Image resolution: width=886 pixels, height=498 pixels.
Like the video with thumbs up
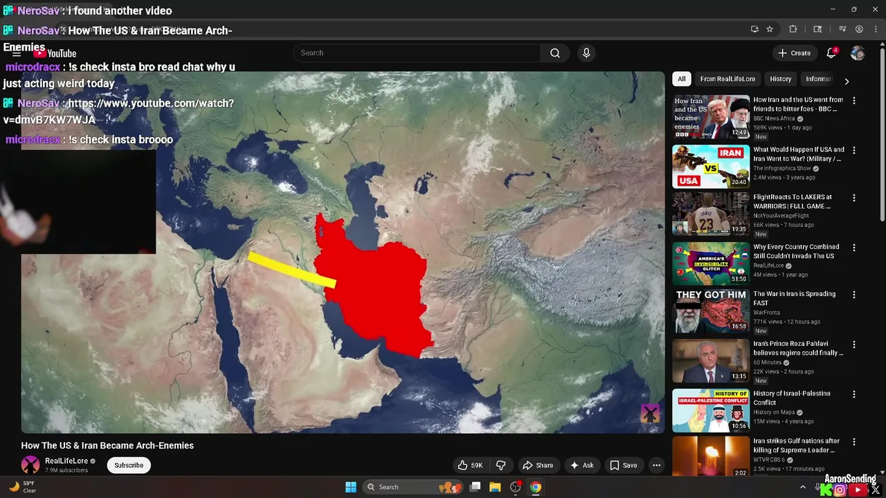(x=469, y=465)
